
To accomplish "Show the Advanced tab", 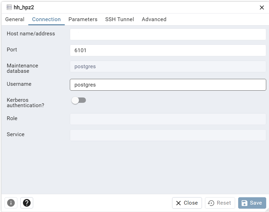I will pyautogui.click(x=154, y=19).
